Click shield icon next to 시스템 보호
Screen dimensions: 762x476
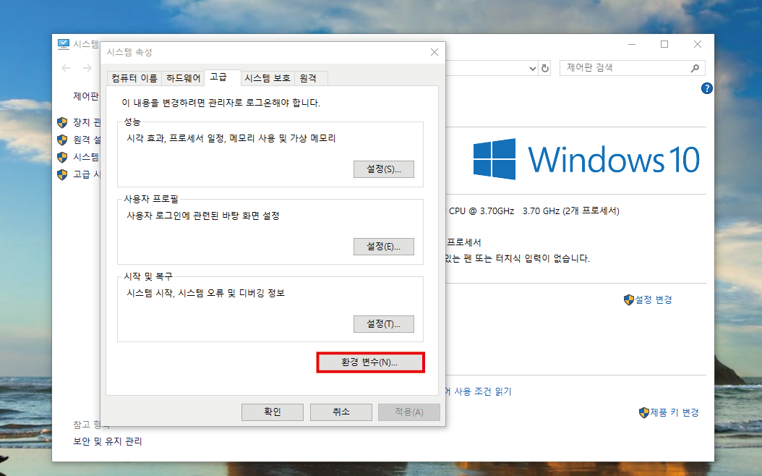pyautogui.click(x=62, y=158)
